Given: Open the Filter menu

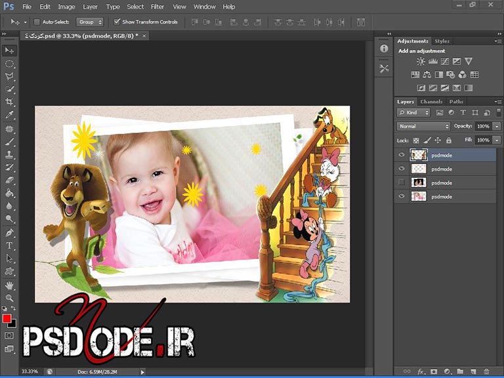Looking at the screenshot, I should pos(157,7).
